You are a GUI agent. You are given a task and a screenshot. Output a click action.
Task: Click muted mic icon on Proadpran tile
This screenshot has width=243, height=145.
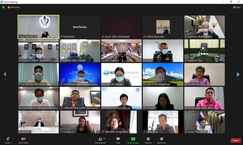(x=62, y=132)
